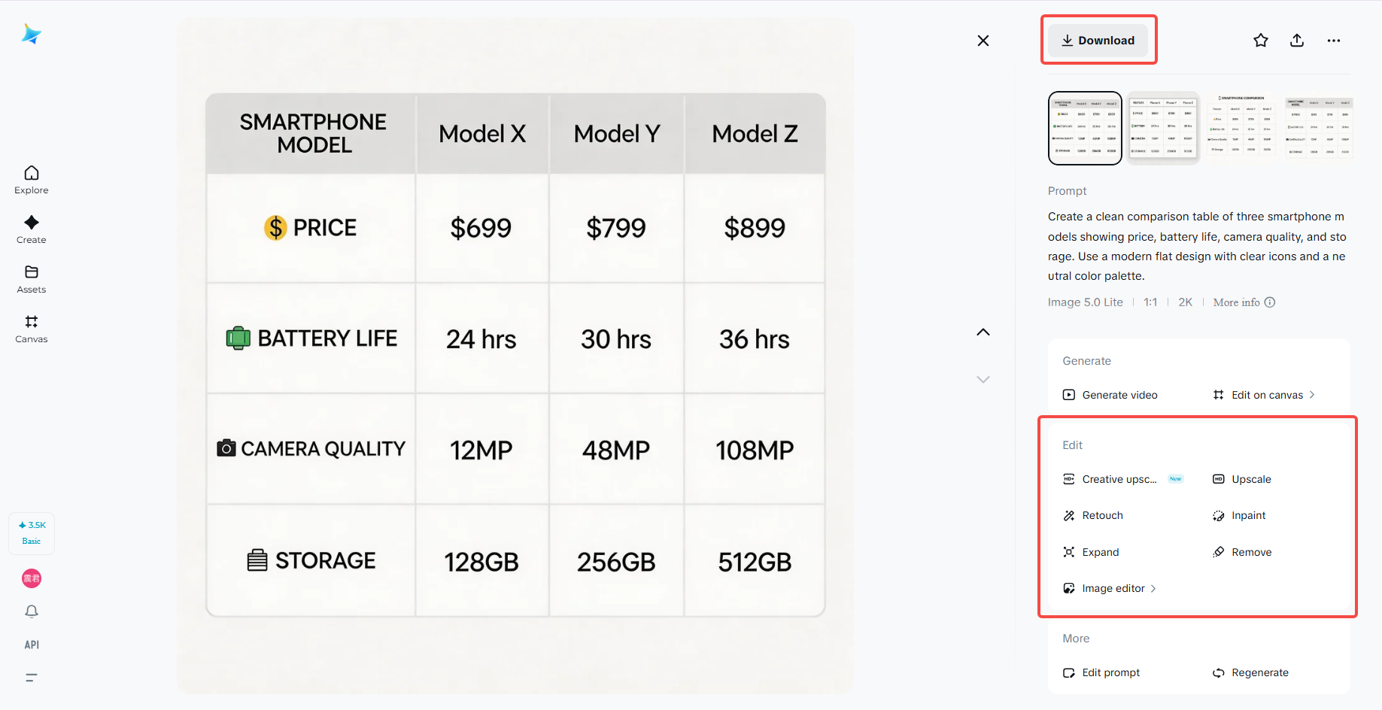Open the Explore page in sidebar
Viewport: 1382px width, 710px height.
pos(32,180)
